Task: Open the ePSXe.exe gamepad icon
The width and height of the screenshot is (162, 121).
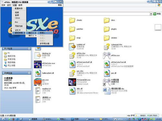Action: 107,55
